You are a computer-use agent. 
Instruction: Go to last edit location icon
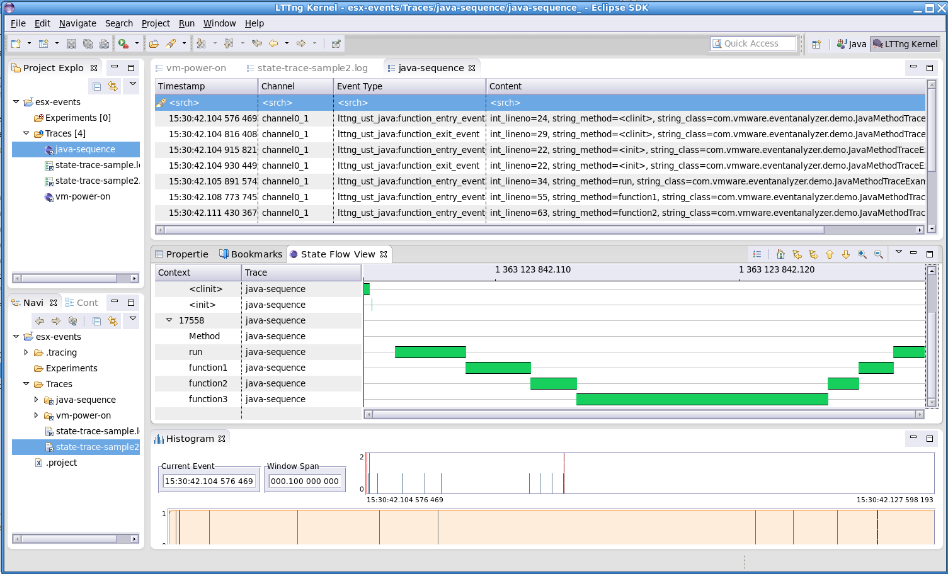[x=257, y=43]
